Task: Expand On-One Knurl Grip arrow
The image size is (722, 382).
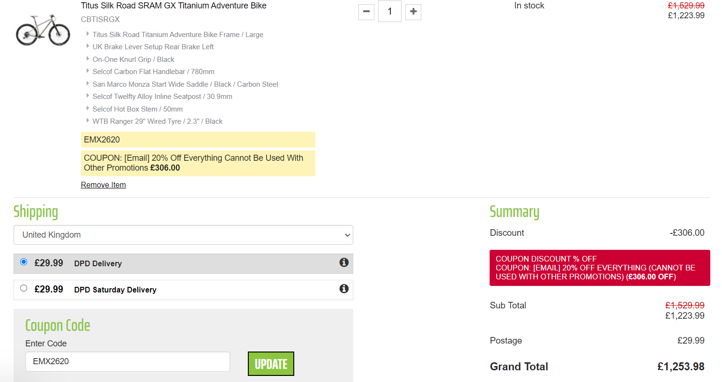Action: 88,59
